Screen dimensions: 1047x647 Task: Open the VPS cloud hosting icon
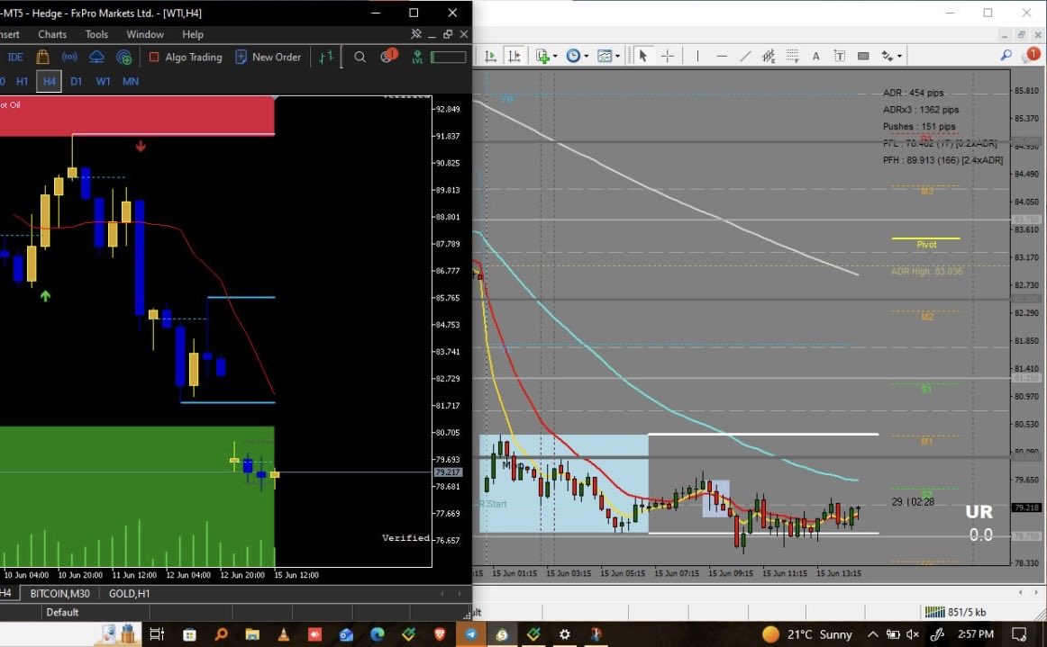96,58
